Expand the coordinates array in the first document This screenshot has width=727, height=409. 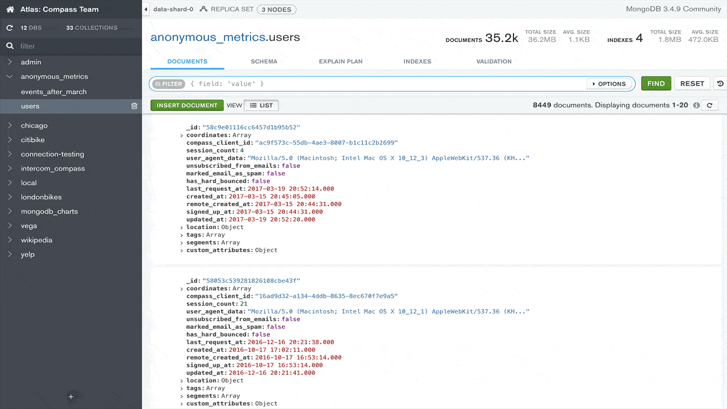(x=182, y=136)
